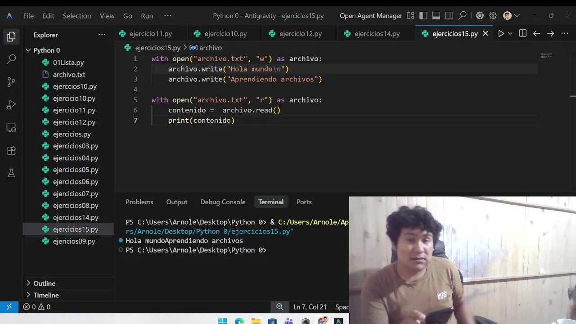Open Windows Start button on taskbar
Viewport: 576px width, 324px height.
[222, 321]
